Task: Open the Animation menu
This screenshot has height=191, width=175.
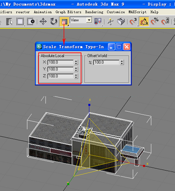Action: coord(43,12)
